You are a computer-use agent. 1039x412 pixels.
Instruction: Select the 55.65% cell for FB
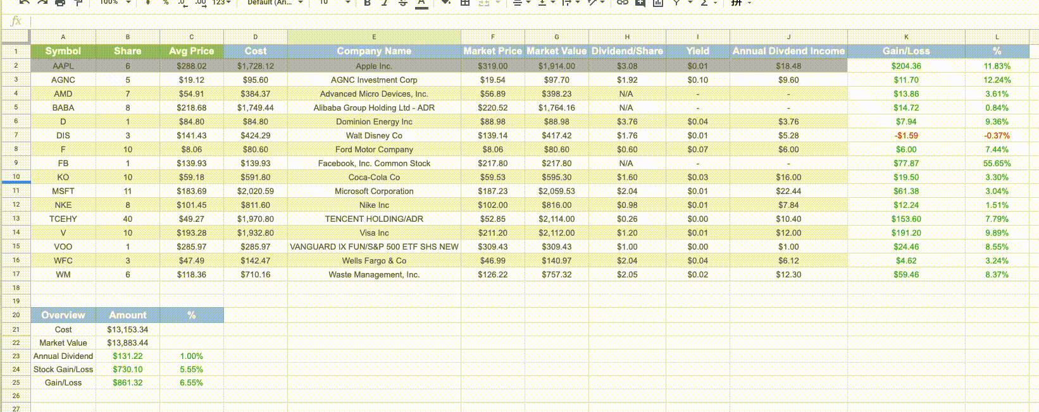pyautogui.click(x=997, y=163)
